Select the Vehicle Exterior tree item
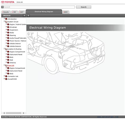This screenshot has height=119, width=125. [15, 46]
